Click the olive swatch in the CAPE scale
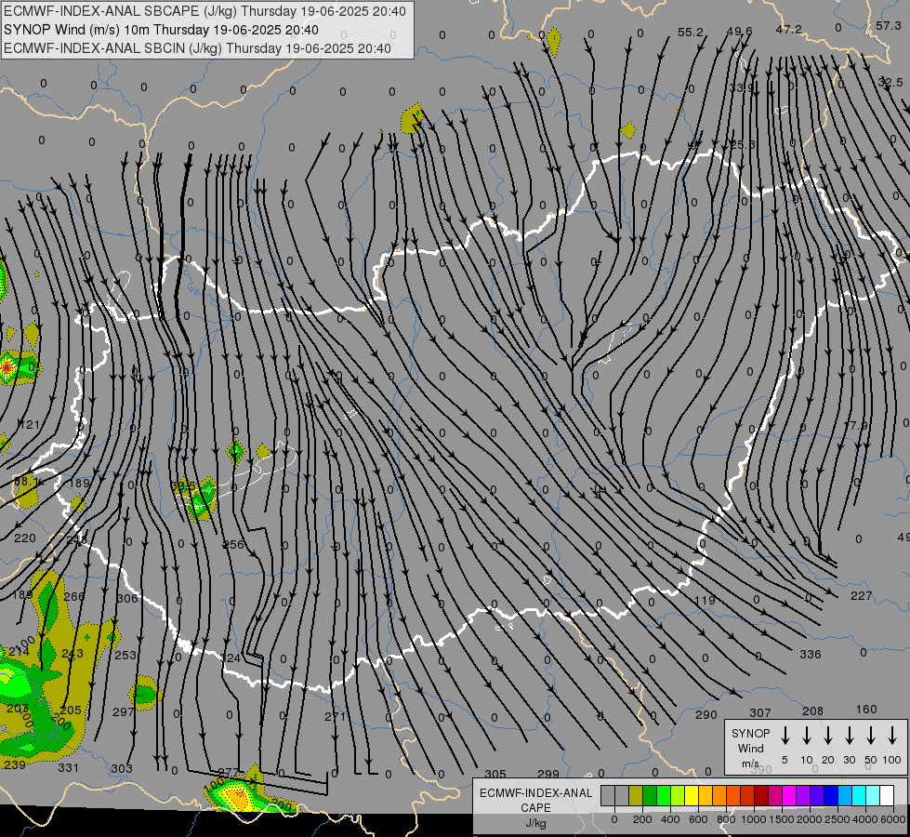910x837 pixels. click(x=636, y=796)
